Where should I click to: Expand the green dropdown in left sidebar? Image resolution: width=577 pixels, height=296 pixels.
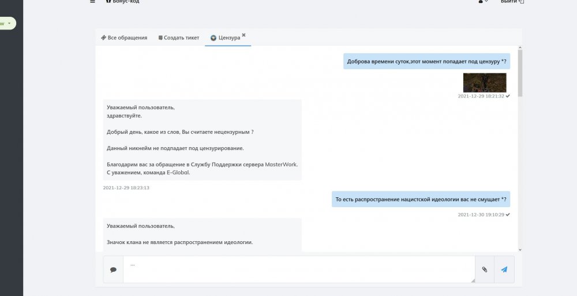8,24
